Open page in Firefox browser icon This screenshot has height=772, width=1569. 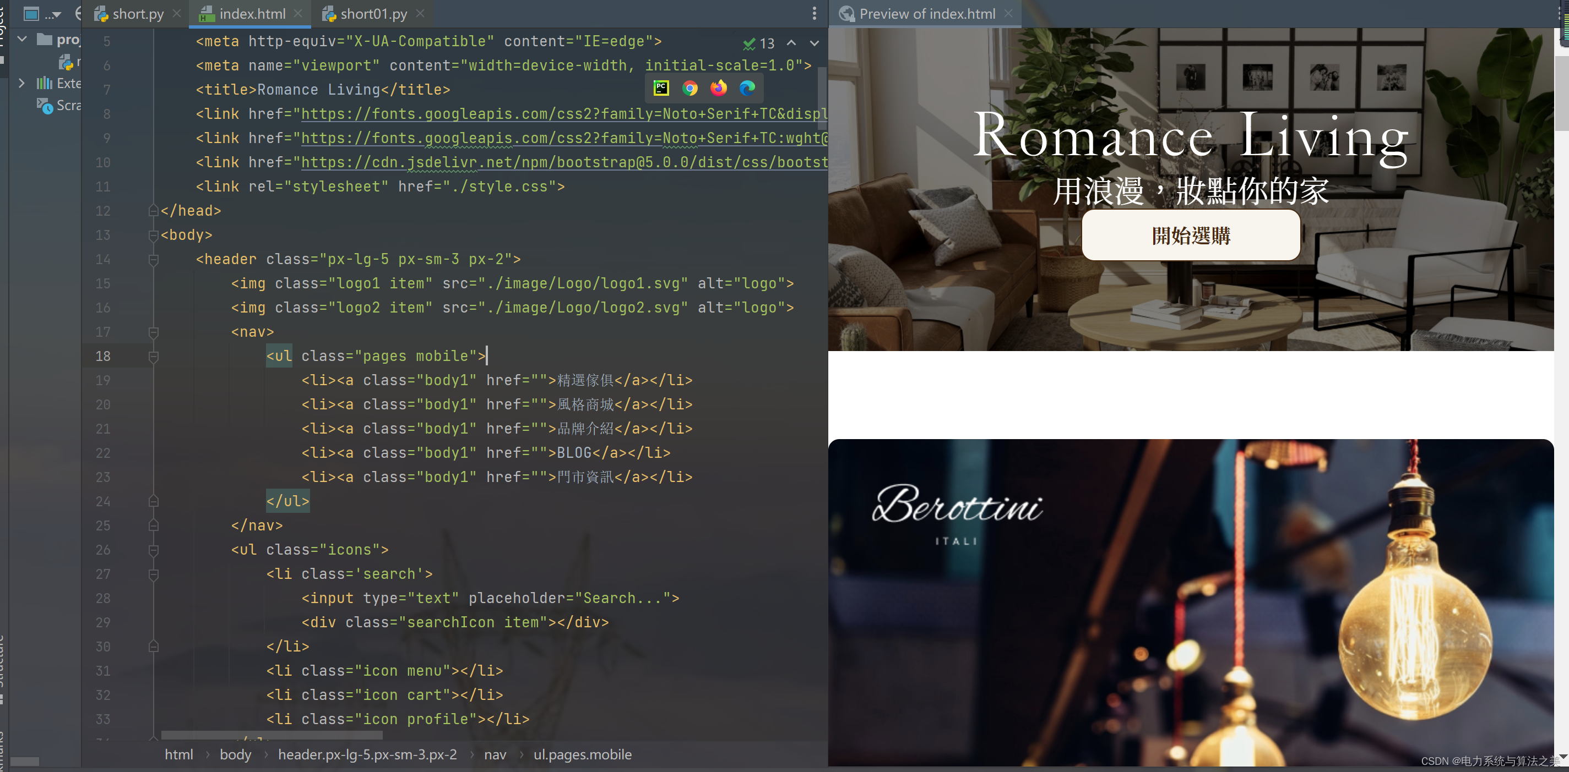click(719, 88)
